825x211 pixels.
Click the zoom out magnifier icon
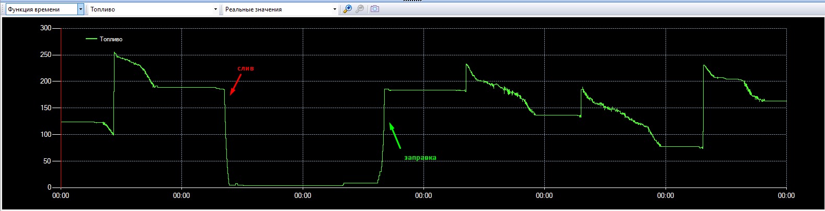pos(360,9)
